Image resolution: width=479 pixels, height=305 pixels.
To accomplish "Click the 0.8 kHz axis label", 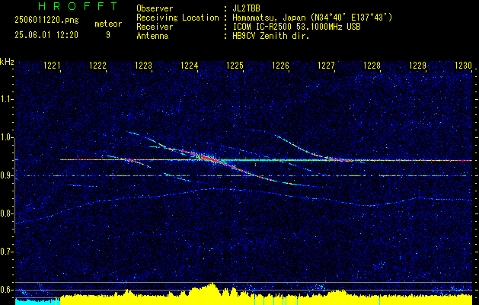I will pyautogui.click(x=6, y=213).
